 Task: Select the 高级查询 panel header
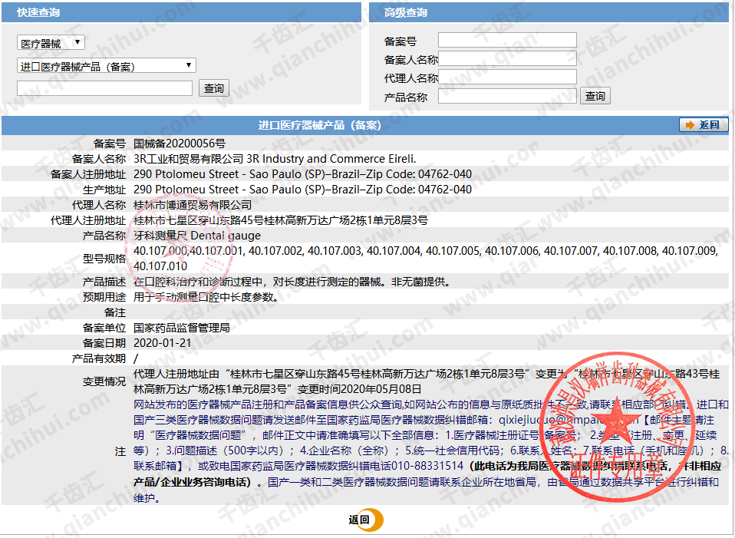click(548, 12)
